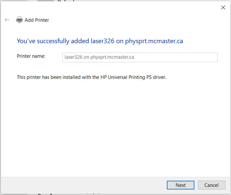Click the "Add Printer" title text
The height and width of the screenshot is (195, 231).
[x=37, y=20]
